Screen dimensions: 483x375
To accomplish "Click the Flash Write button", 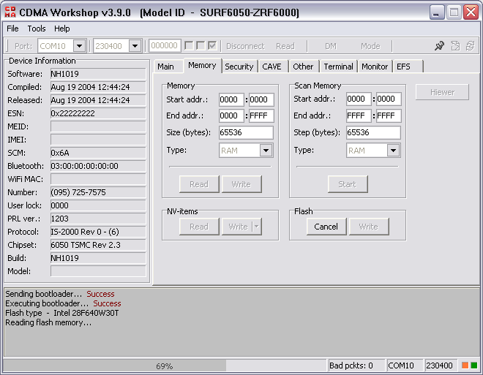I will click(369, 227).
